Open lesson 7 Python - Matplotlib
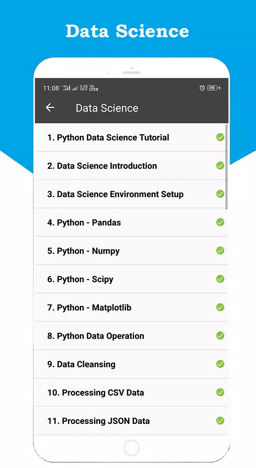Viewport: 256px width, 468px height. pyautogui.click(x=131, y=307)
